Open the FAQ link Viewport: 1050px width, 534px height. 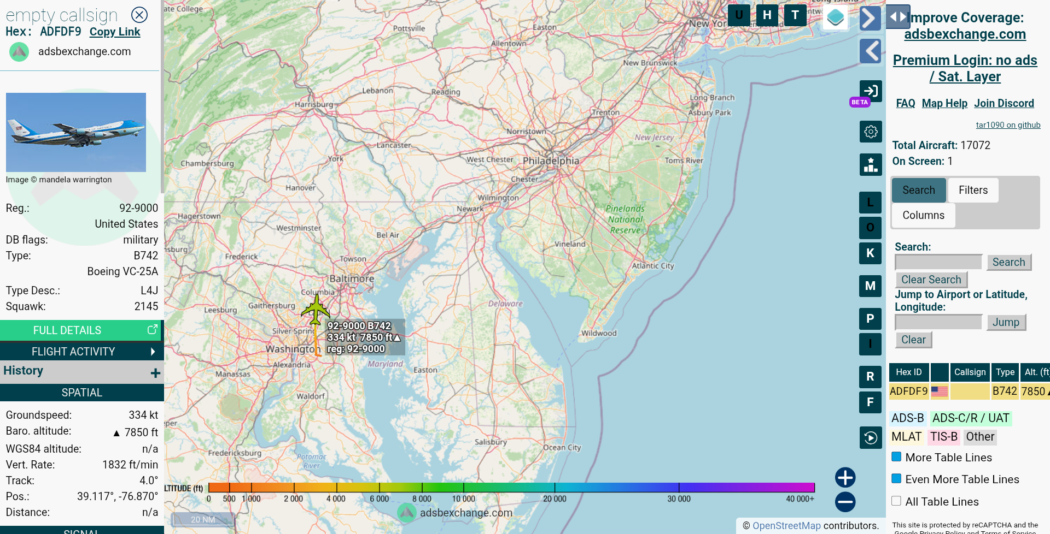pyautogui.click(x=906, y=103)
